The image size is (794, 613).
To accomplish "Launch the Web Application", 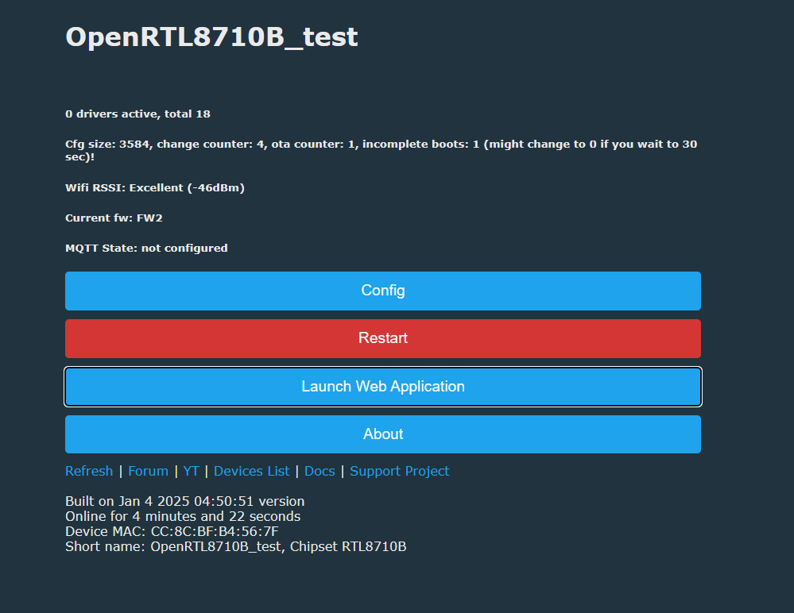I will click(x=382, y=387).
